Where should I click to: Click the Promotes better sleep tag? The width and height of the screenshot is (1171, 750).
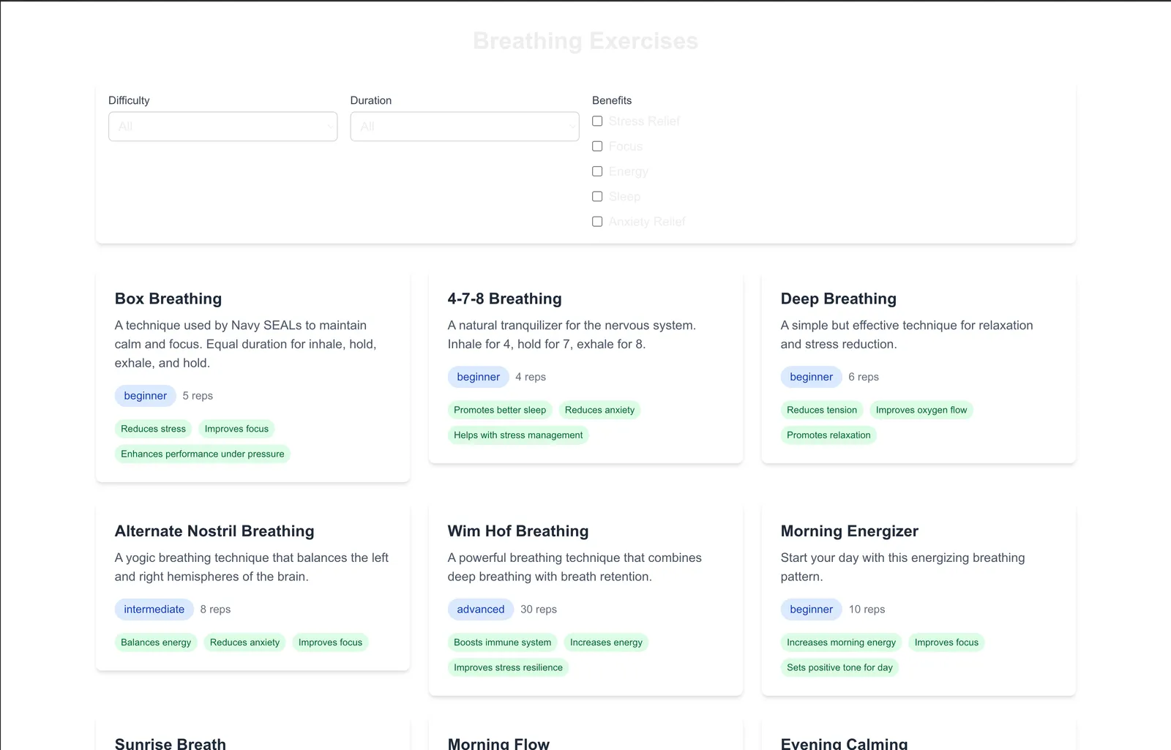coord(500,410)
